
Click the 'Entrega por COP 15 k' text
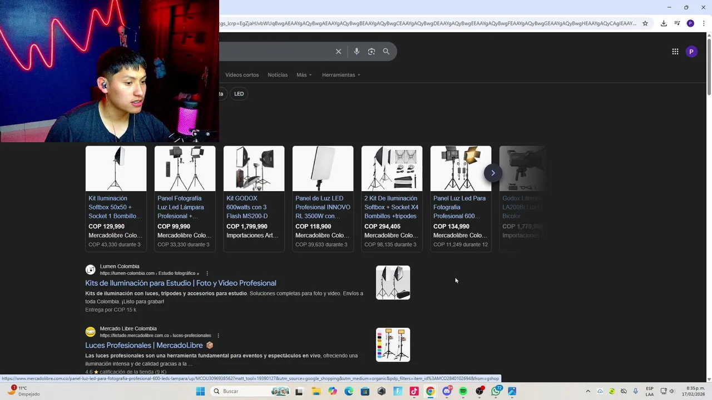click(x=111, y=310)
